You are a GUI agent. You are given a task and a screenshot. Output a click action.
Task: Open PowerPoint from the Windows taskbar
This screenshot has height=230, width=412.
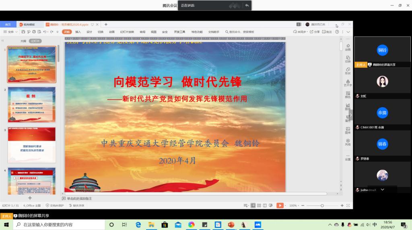pos(231,225)
